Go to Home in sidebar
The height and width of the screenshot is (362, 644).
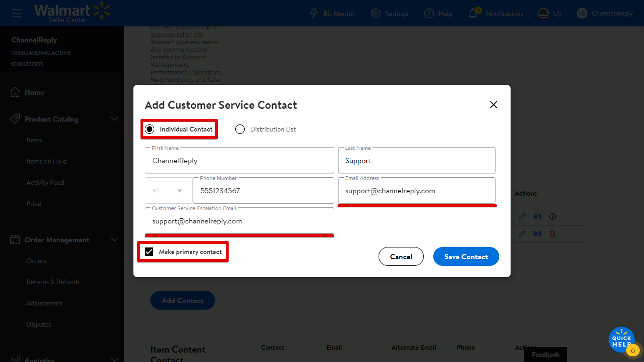[34, 92]
